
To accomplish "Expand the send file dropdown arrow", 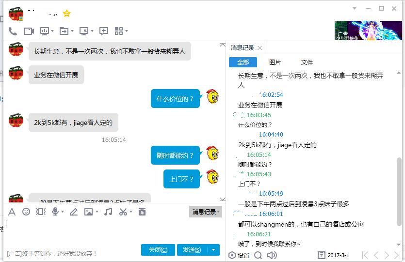I will pyautogui.click(x=72, y=31).
